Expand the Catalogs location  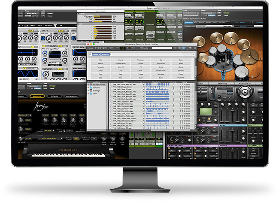tap(88, 90)
